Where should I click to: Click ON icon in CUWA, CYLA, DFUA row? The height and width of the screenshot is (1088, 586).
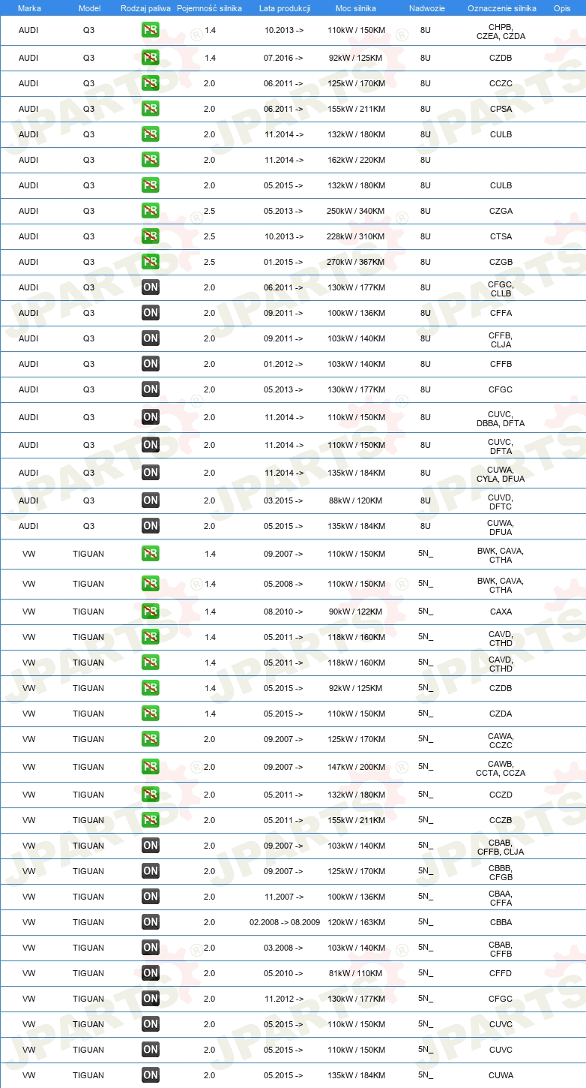click(151, 473)
